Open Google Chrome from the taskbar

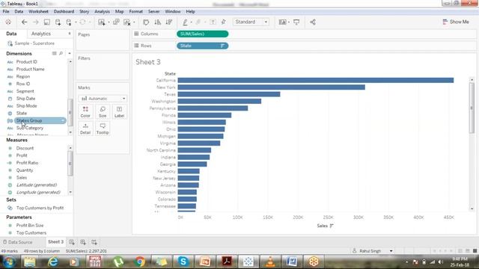[x=140, y=262]
